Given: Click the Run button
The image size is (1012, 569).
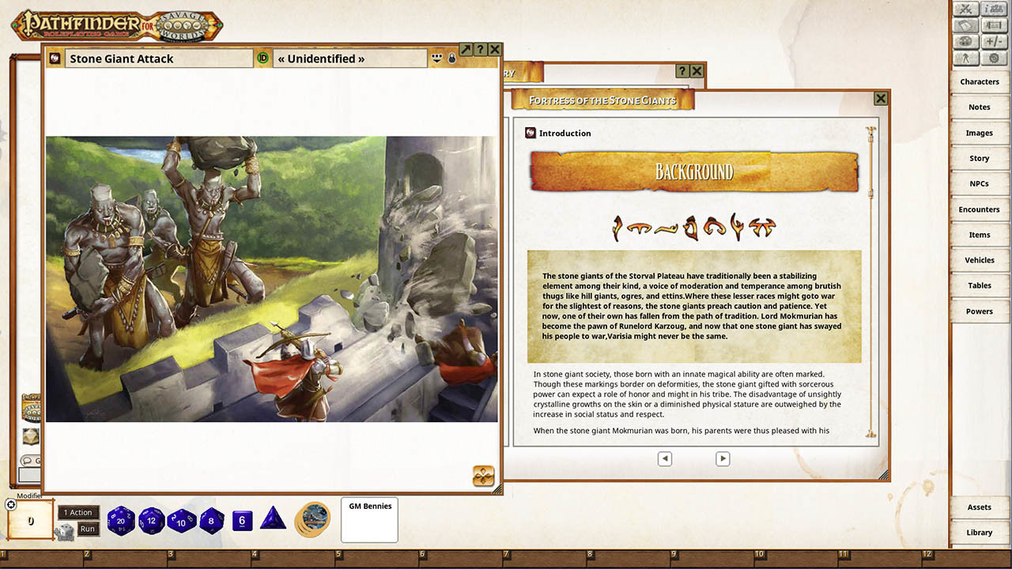Looking at the screenshot, I should click(87, 528).
